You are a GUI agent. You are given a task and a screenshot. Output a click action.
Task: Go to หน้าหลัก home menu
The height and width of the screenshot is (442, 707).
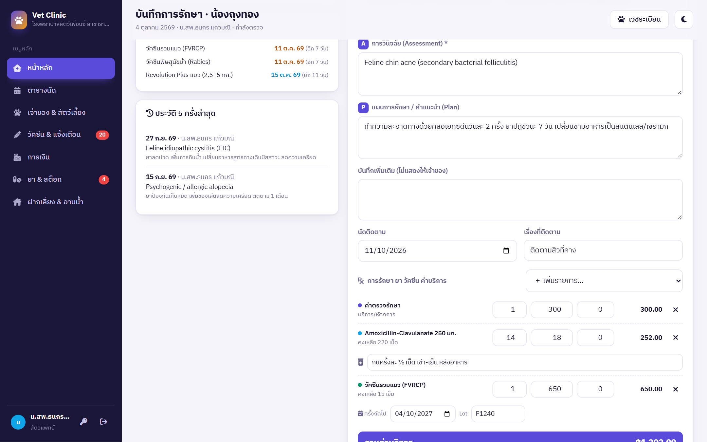tap(61, 68)
